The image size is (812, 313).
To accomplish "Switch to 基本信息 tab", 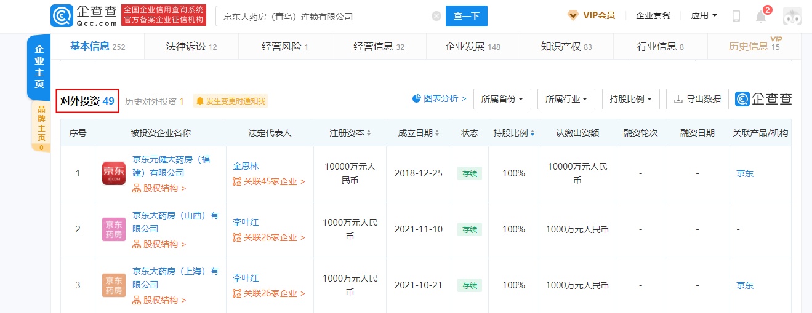I will pyautogui.click(x=97, y=46).
